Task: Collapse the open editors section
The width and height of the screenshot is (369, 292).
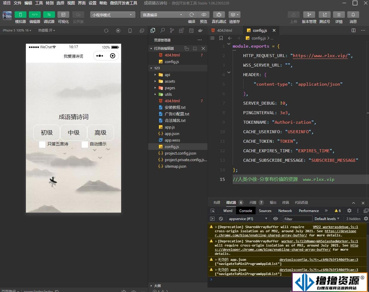Action: [151, 48]
